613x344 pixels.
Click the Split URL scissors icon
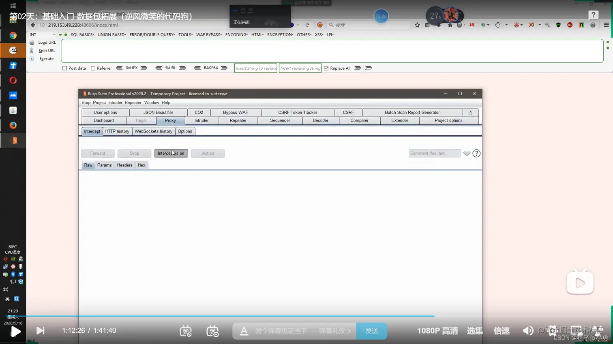(x=32, y=51)
